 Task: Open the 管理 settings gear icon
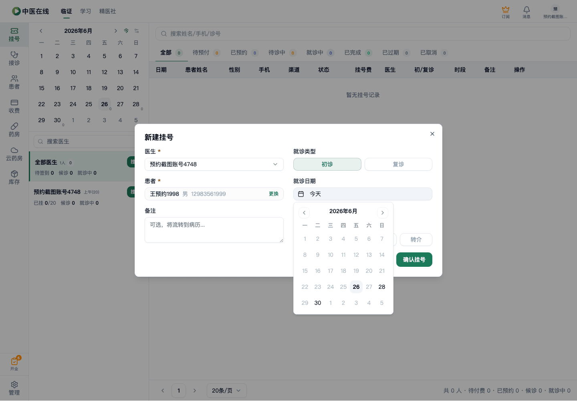pos(14,388)
